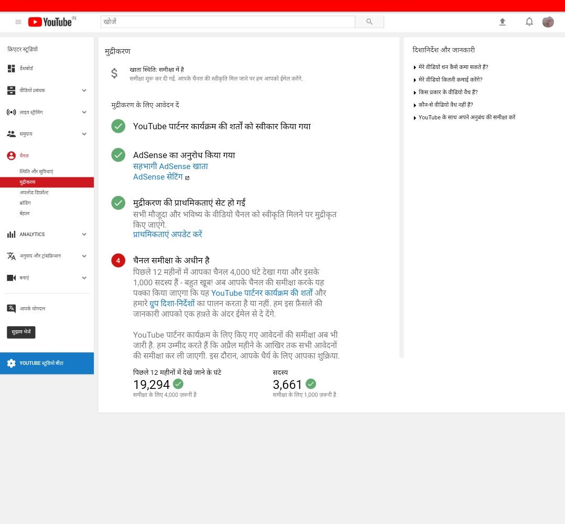565x524 pixels.
Task: Click the सुझाव भेजें button
Action: 21,332
